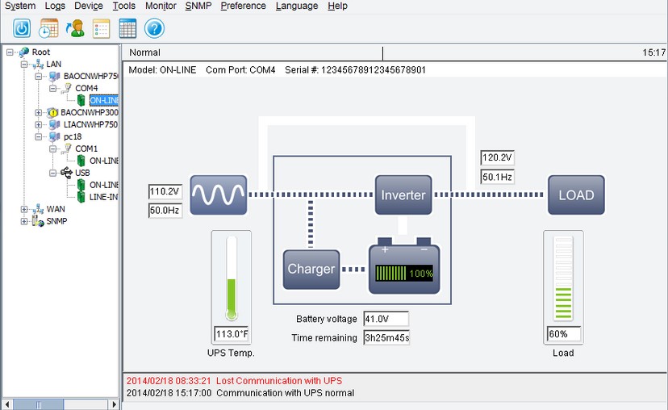Select the highlighted ON-LINE device under COM4
668x410 pixels.
(x=103, y=101)
